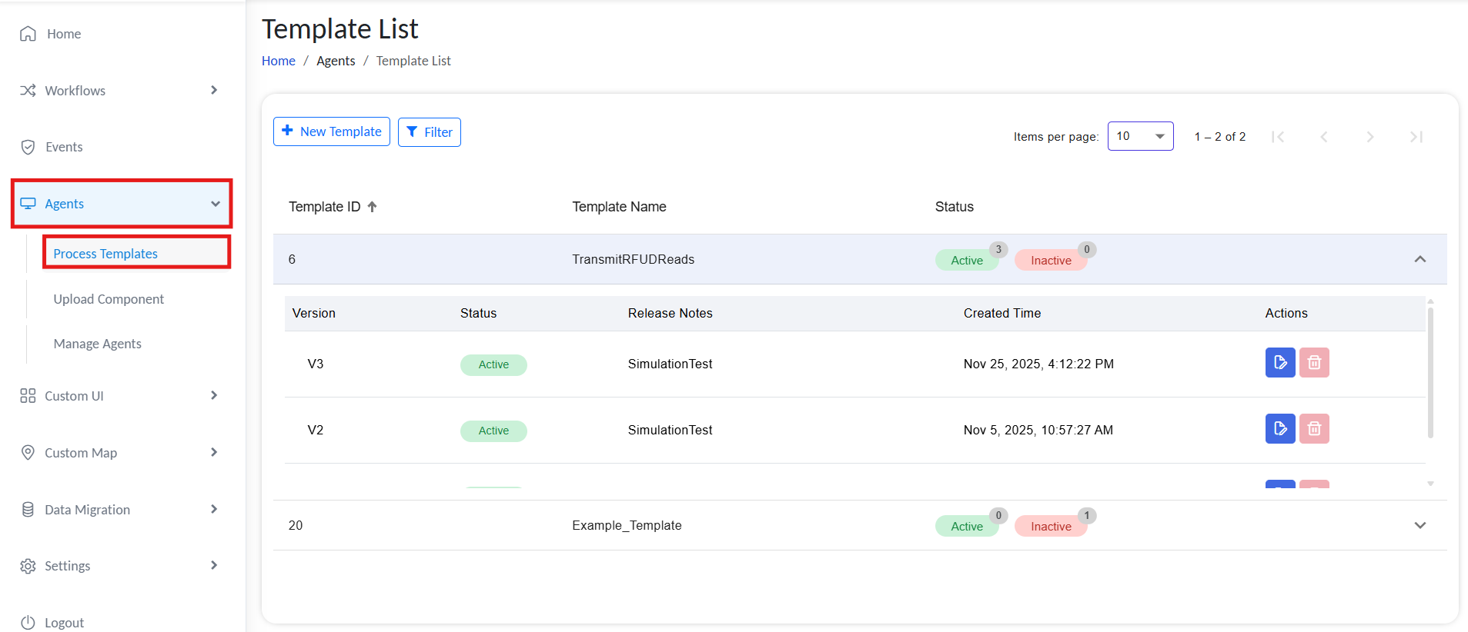The width and height of the screenshot is (1468, 632).
Task: Expand the Example_Template row
Action: click(x=1420, y=525)
